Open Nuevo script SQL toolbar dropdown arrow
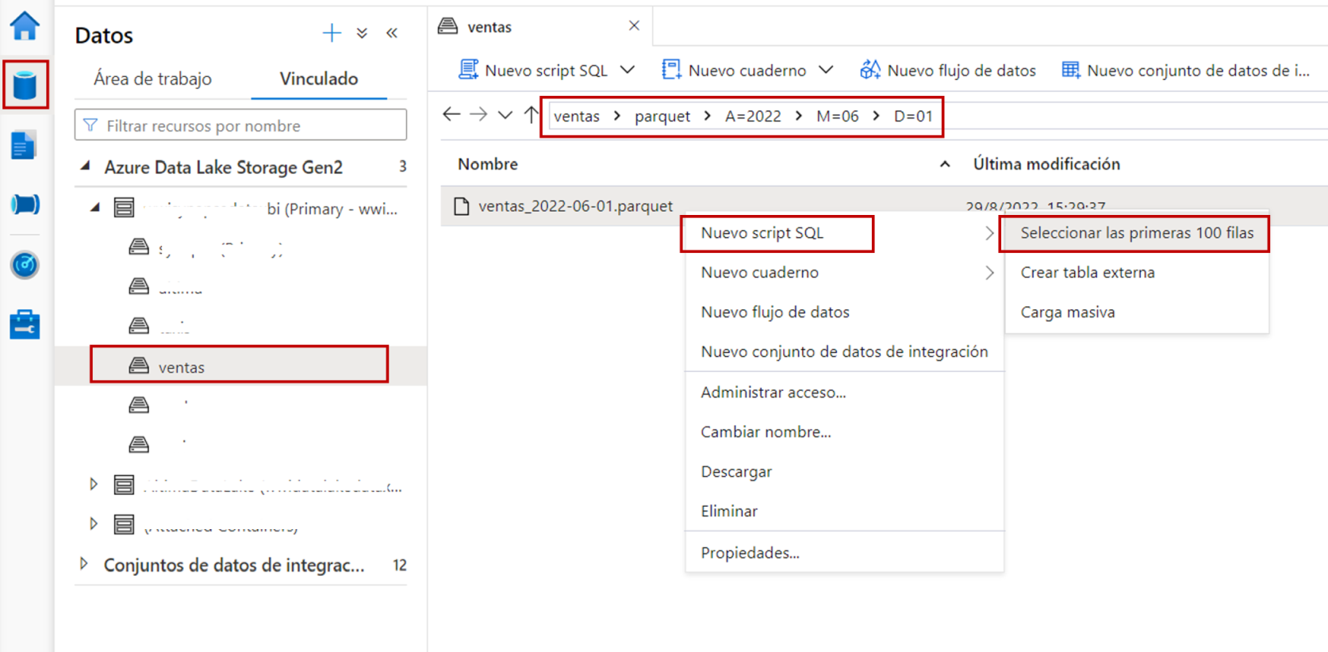Screen dimensions: 1328x652 coord(628,70)
